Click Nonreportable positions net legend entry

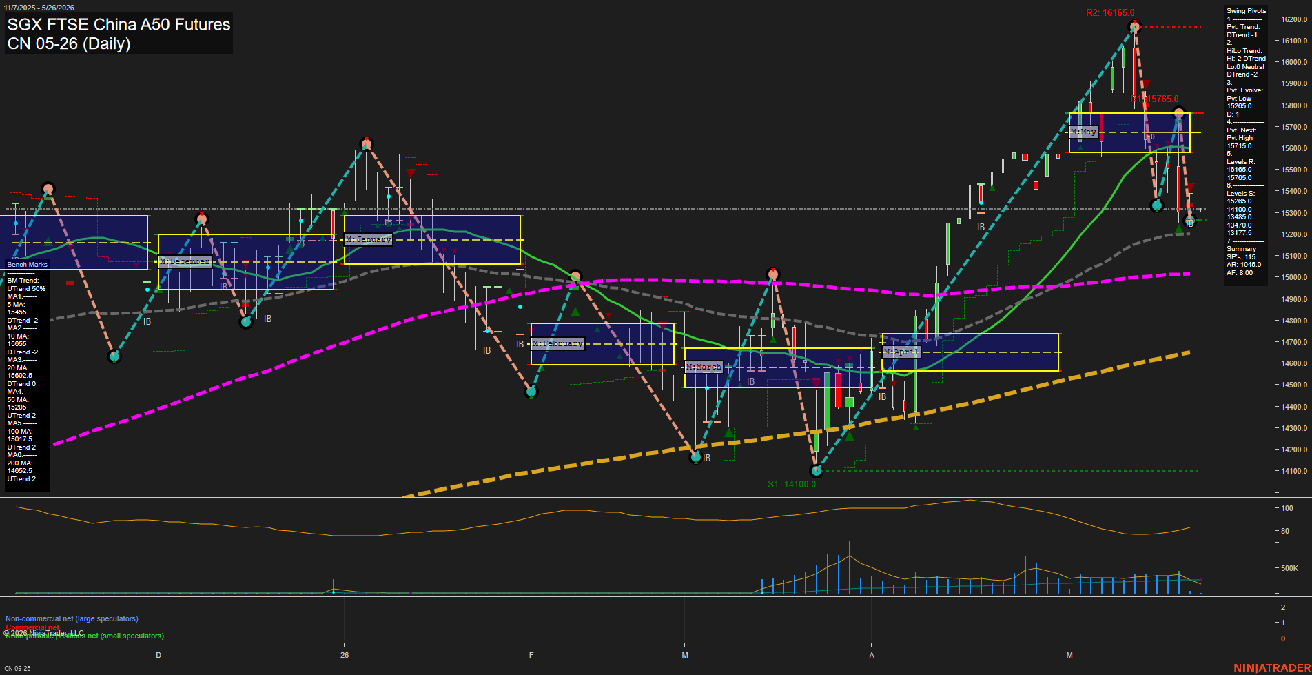[x=85, y=636]
